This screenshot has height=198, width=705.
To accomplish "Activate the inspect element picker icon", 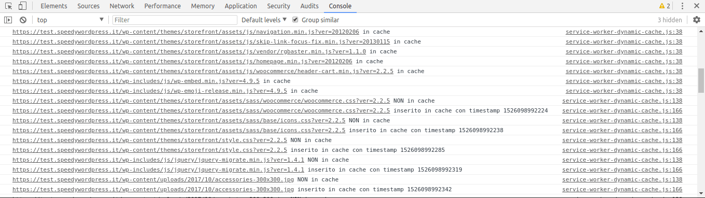I will click(x=8, y=6).
